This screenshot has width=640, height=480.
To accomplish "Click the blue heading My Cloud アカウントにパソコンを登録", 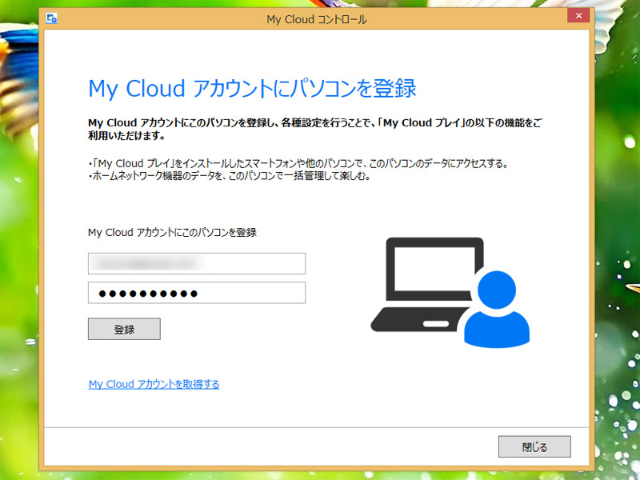I will click(x=252, y=88).
